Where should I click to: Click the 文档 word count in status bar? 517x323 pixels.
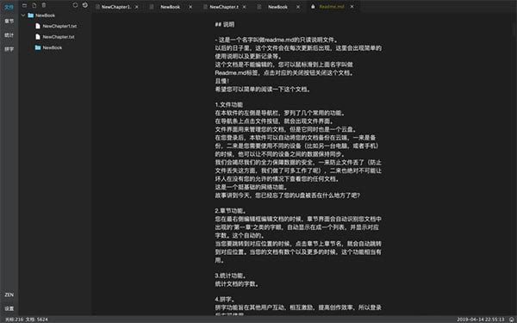click(36, 320)
